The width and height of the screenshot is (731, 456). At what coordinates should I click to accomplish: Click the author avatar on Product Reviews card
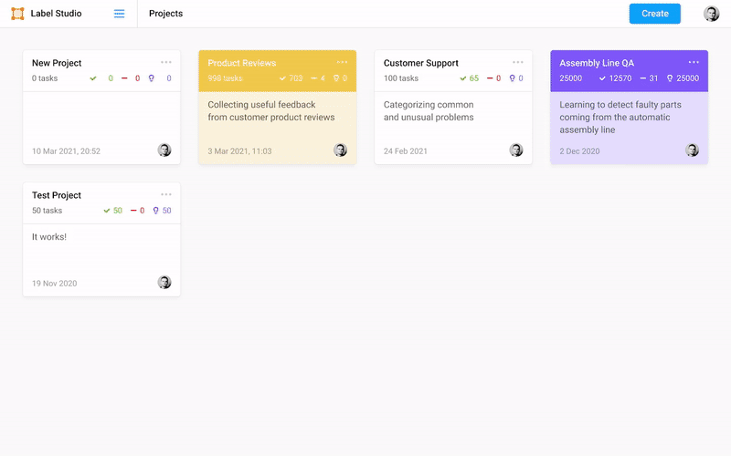340,150
